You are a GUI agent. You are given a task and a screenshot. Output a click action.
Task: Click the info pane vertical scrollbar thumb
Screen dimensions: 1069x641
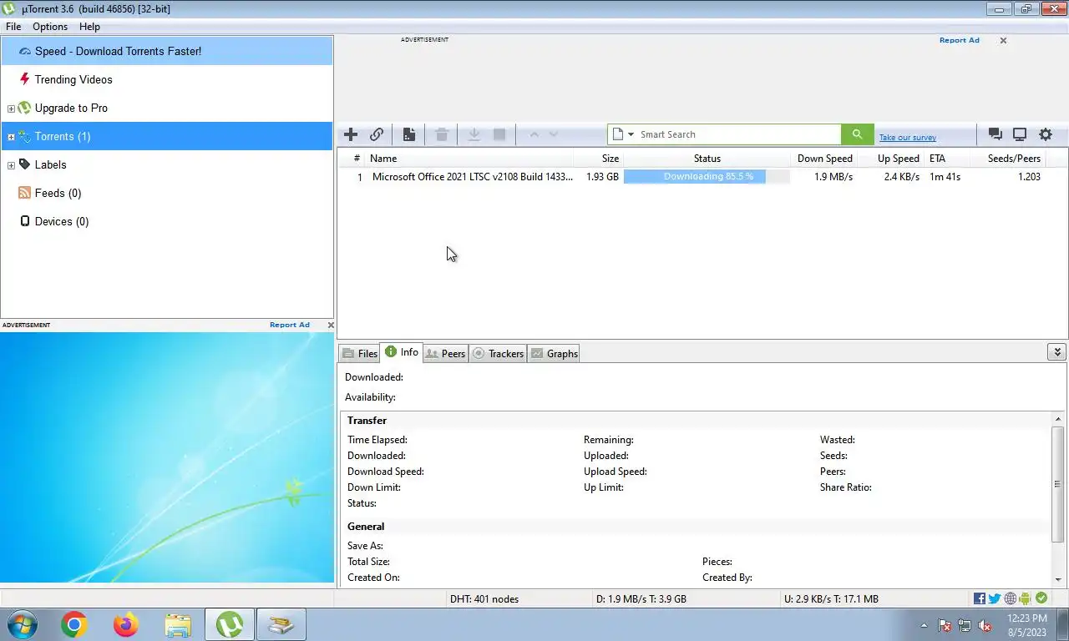click(x=1058, y=484)
